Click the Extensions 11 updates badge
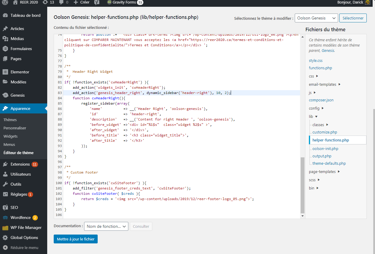This screenshot has width=375, height=254. [35, 164]
